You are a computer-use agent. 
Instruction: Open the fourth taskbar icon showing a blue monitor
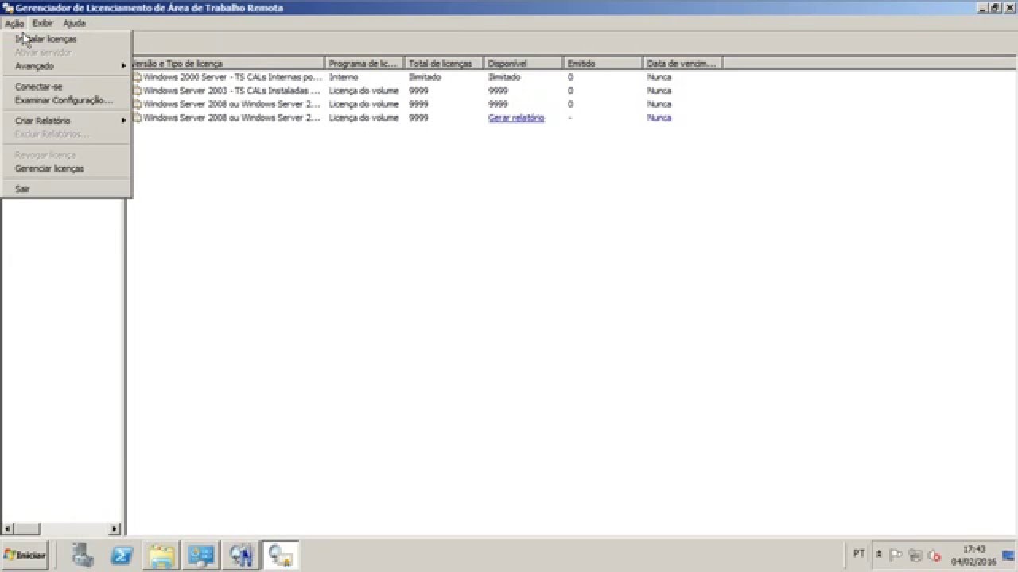click(x=201, y=555)
